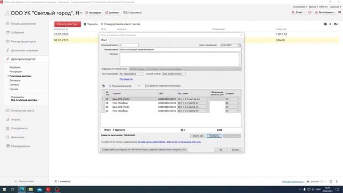Image resolution: width=343 pixels, height=193 pixels.
Task: Switch to the Должник tab
Action: [112, 13]
